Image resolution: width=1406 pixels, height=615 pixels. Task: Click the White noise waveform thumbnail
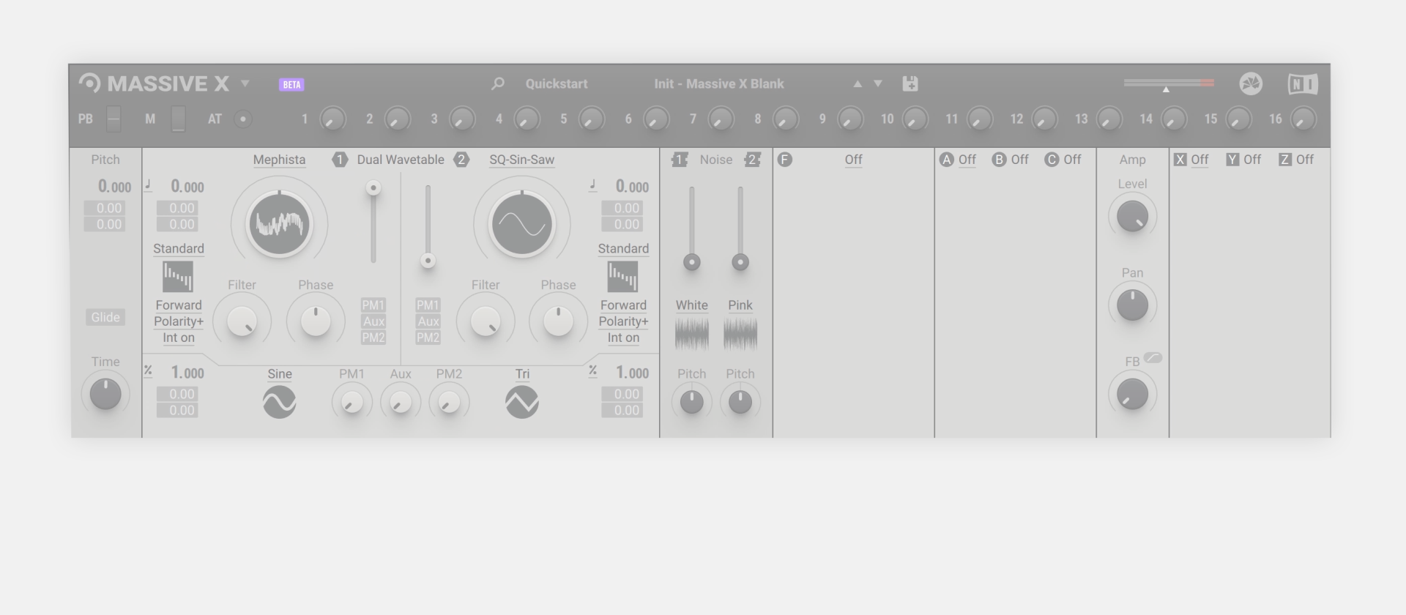point(692,334)
